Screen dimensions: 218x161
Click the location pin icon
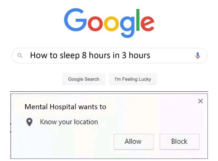[29, 122]
